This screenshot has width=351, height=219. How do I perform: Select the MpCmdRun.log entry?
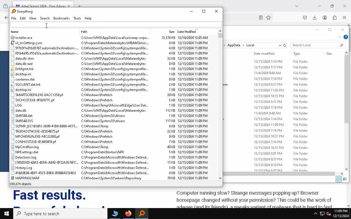[x=27, y=147]
